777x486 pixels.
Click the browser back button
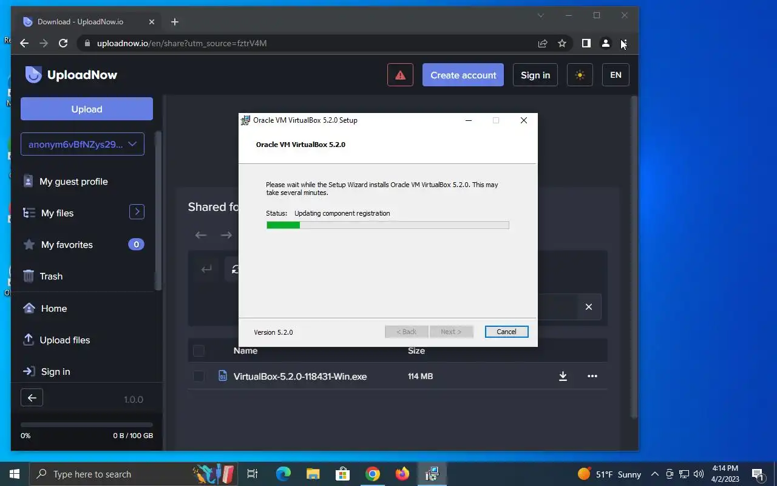tap(24, 43)
